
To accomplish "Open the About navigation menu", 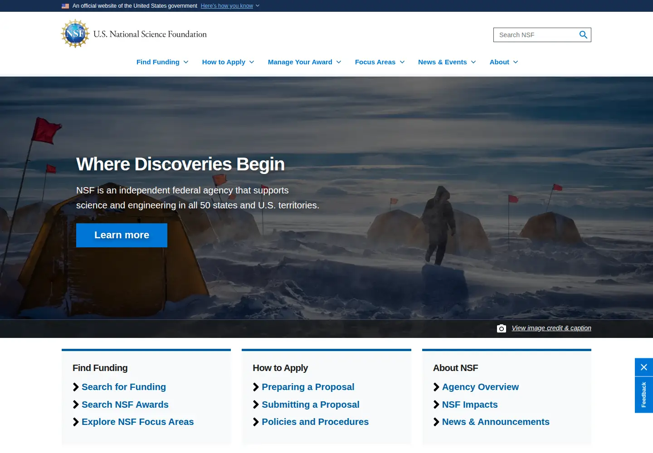I will (x=504, y=62).
